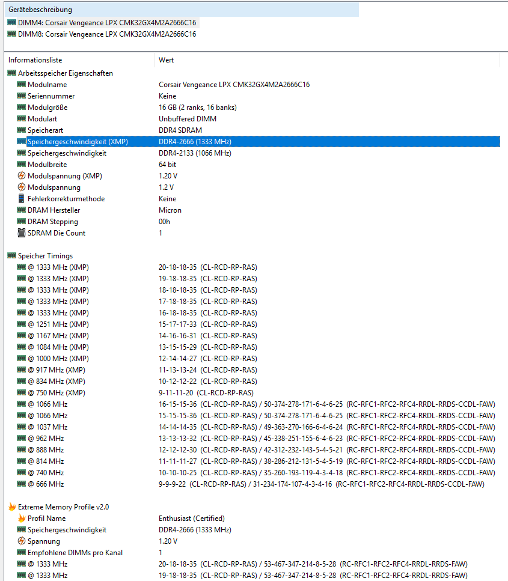Click timing value 9-11-11-20 (CL-RCD-RP-RAS)
The width and height of the screenshot is (508, 581).
(206, 393)
